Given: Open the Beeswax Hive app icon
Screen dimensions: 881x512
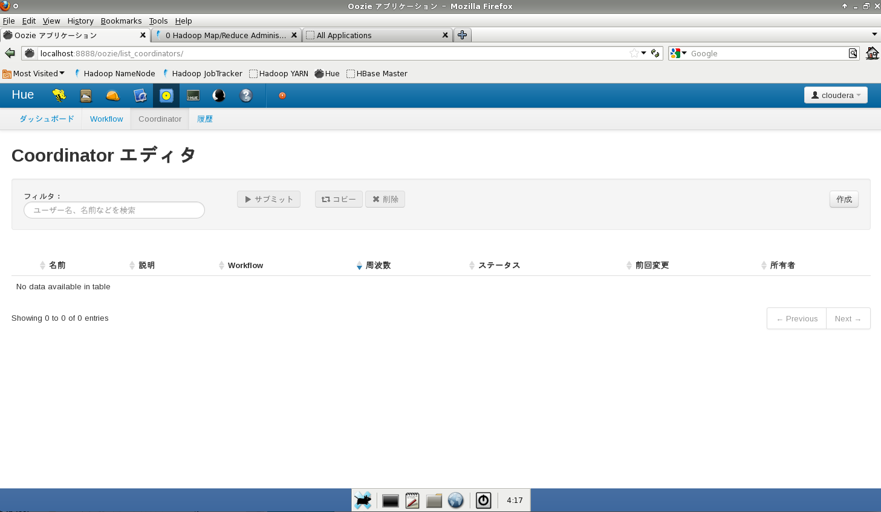Looking at the screenshot, I should point(59,95).
